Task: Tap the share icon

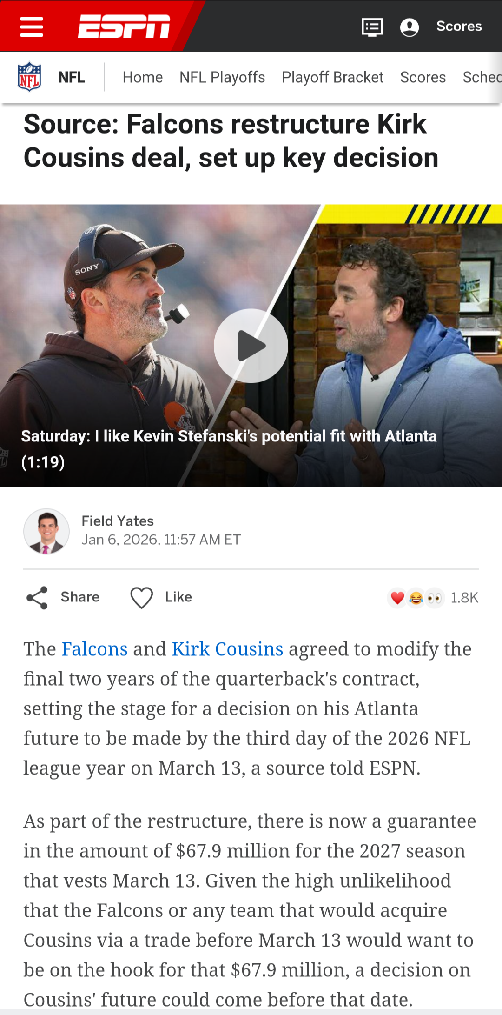Action: point(37,597)
